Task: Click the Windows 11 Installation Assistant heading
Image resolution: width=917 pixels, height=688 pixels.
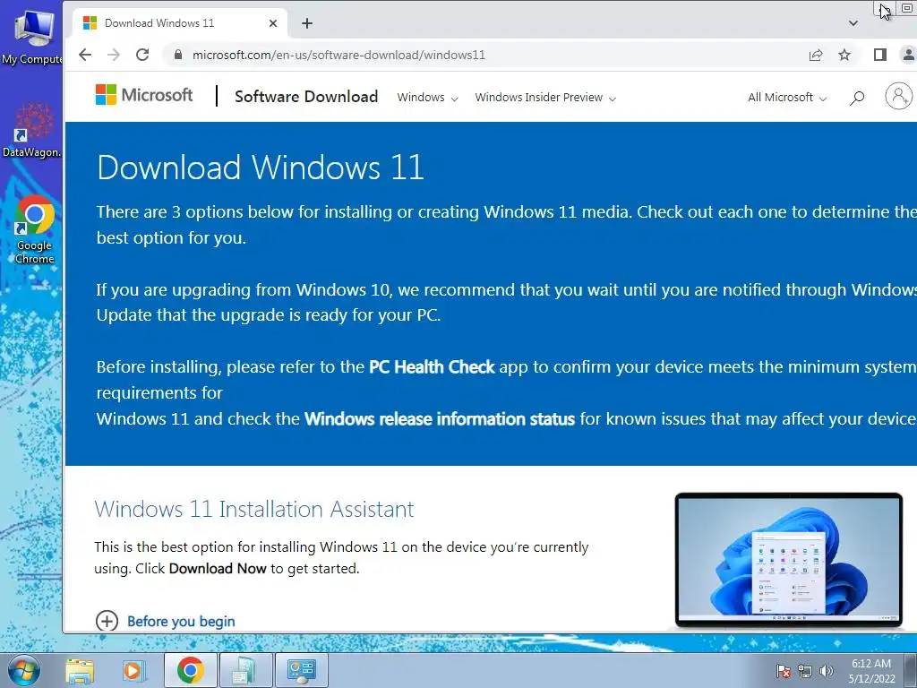Action: [253, 509]
